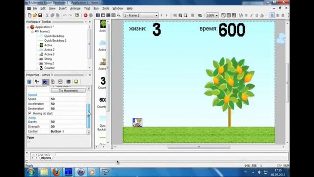This screenshot has height=177, width=314.
Task: Close the Properties panel
Action: [x=90, y=75]
